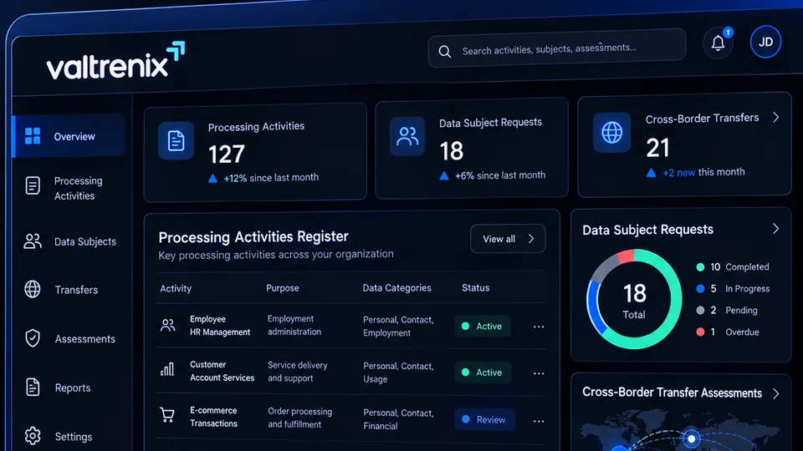The width and height of the screenshot is (803, 451).
Task: Click the Review status badge for E-commerce Transactions
Action: click(x=484, y=420)
